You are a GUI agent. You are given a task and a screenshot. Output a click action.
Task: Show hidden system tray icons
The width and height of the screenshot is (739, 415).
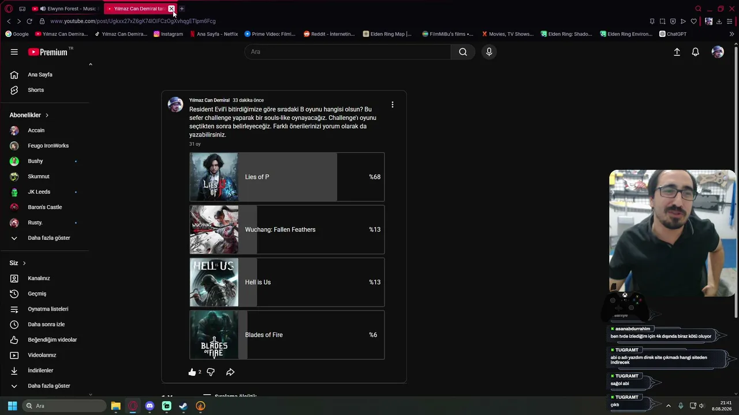[669, 406]
